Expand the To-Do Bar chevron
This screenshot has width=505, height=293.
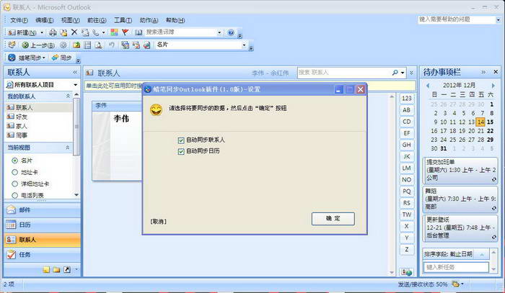483,72
